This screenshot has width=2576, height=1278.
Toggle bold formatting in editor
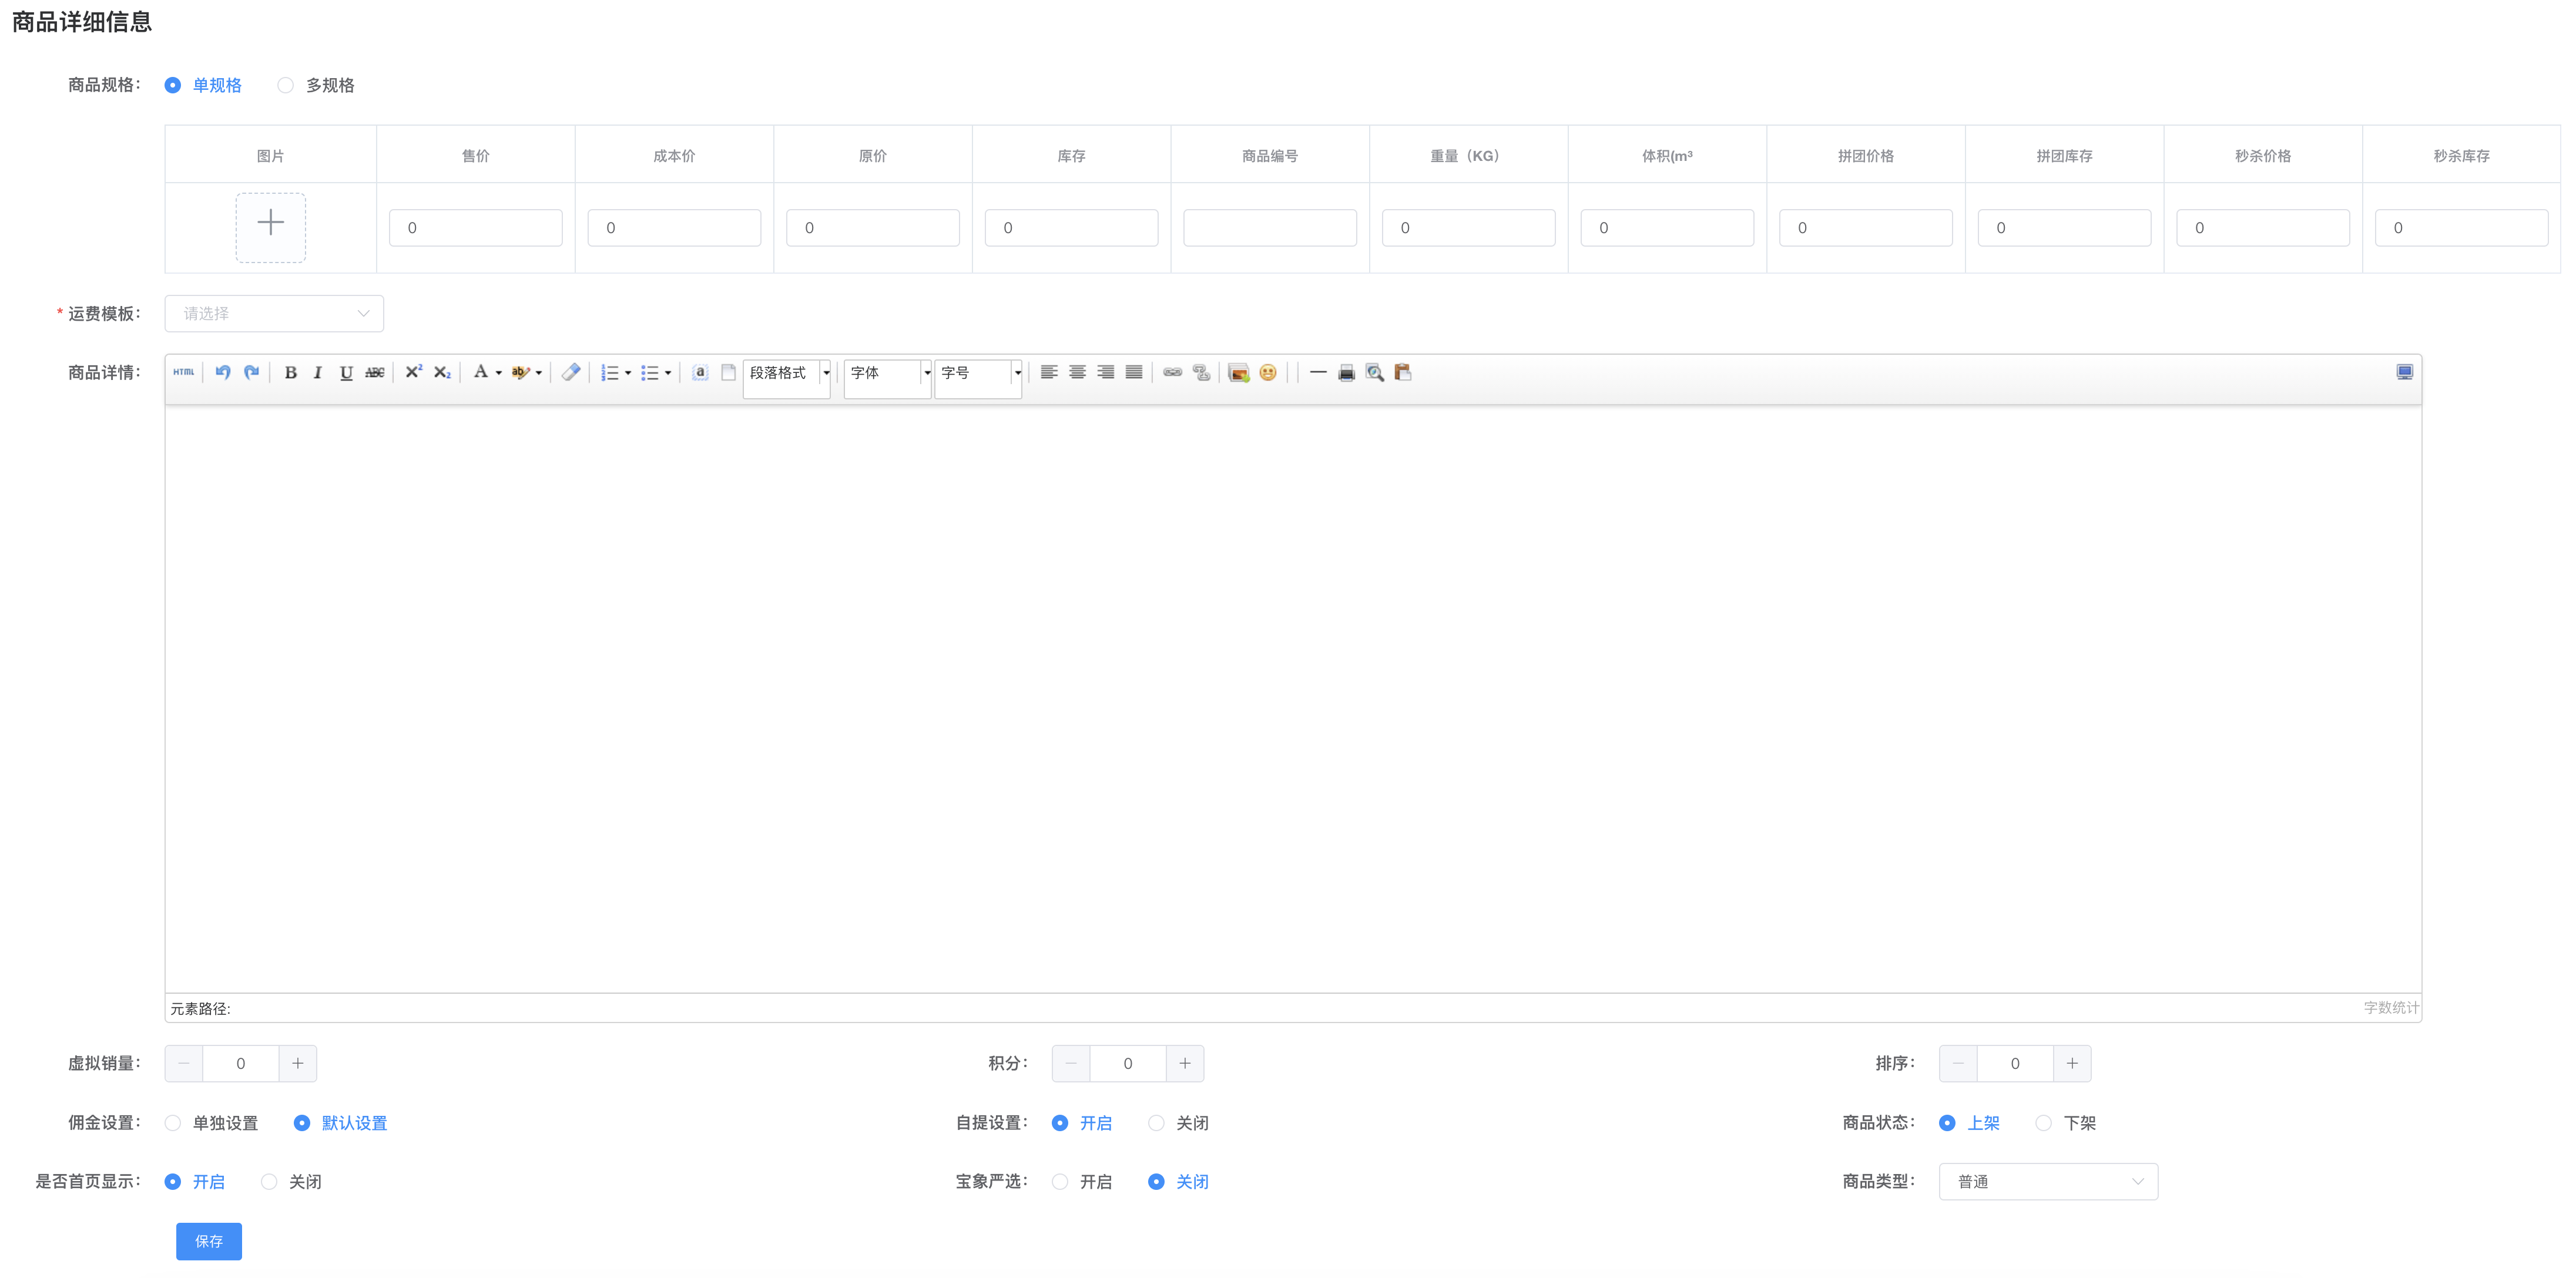pyautogui.click(x=290, y=373)
